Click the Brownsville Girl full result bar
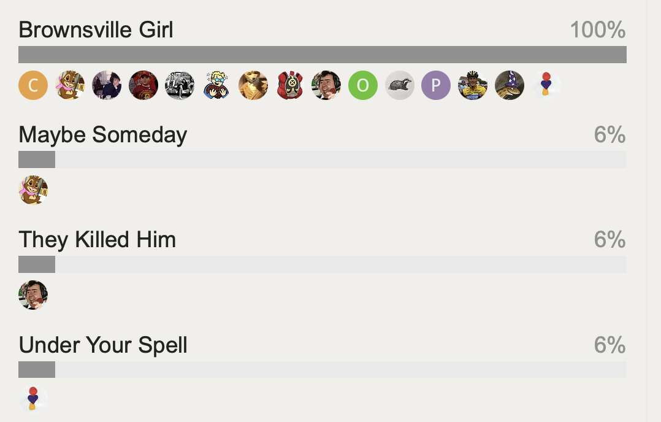 click(323, 55)
